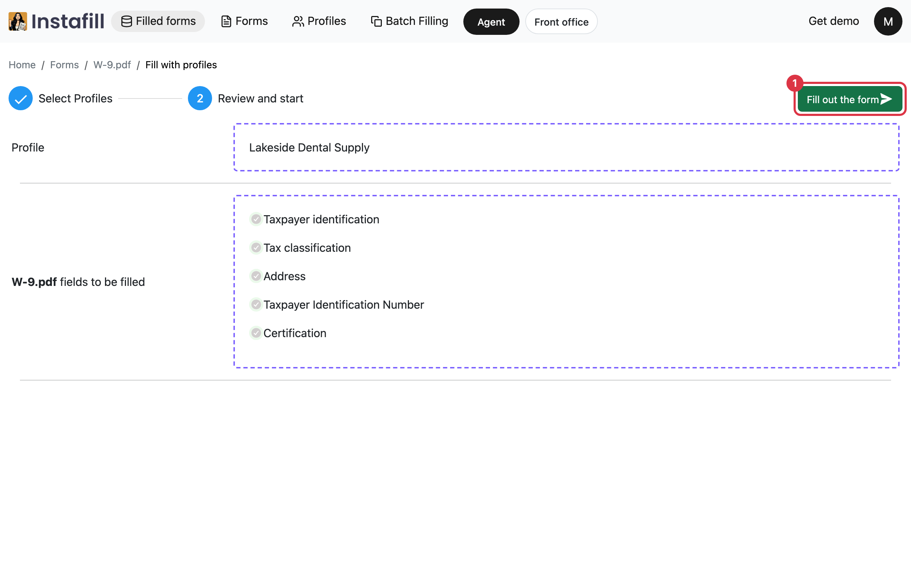Open the Profiles page

[319, 21]
